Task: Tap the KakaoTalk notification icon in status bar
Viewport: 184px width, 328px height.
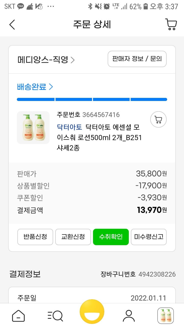Action: 21,6
